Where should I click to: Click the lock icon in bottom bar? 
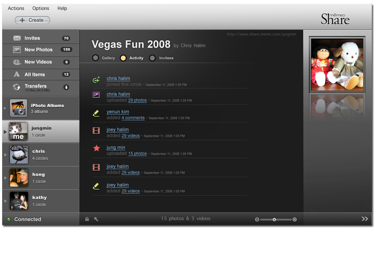(87, 219)
